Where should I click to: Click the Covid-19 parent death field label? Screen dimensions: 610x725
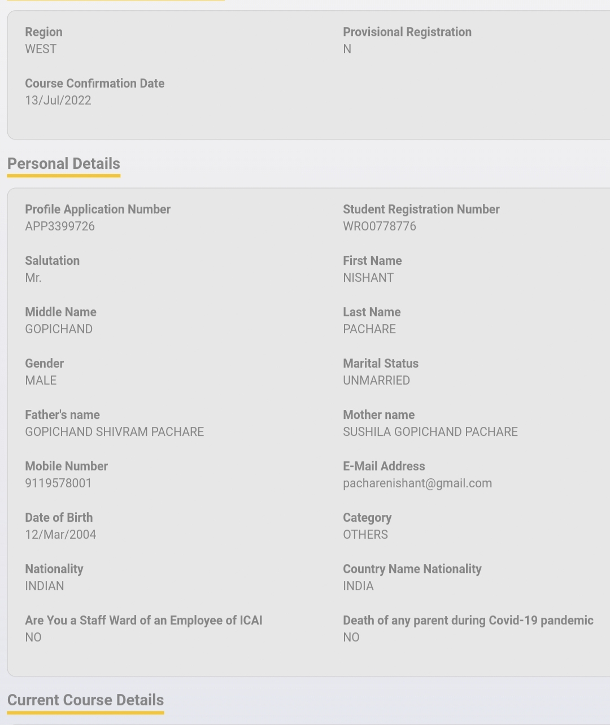pyautogui.click(x=468, y=621)
